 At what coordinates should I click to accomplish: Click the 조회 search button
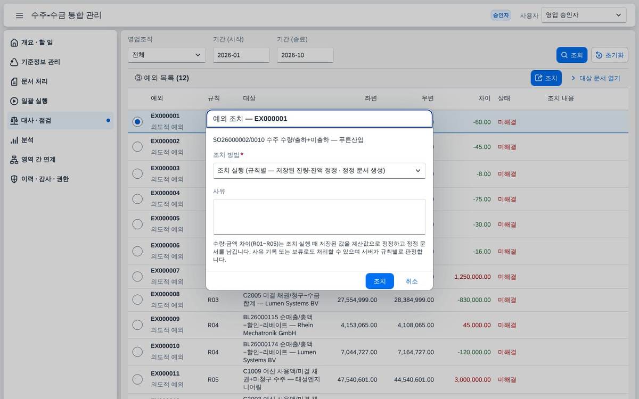[x=572, y=55]
